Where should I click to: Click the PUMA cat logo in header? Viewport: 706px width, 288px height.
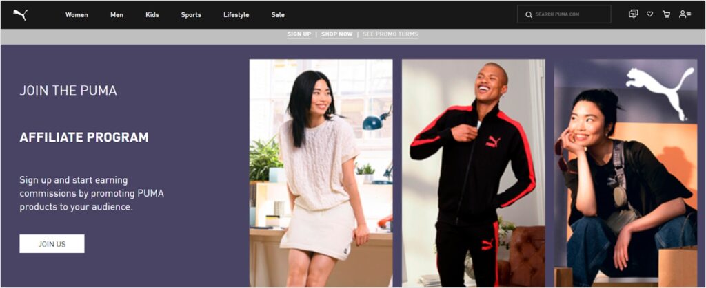20,15
